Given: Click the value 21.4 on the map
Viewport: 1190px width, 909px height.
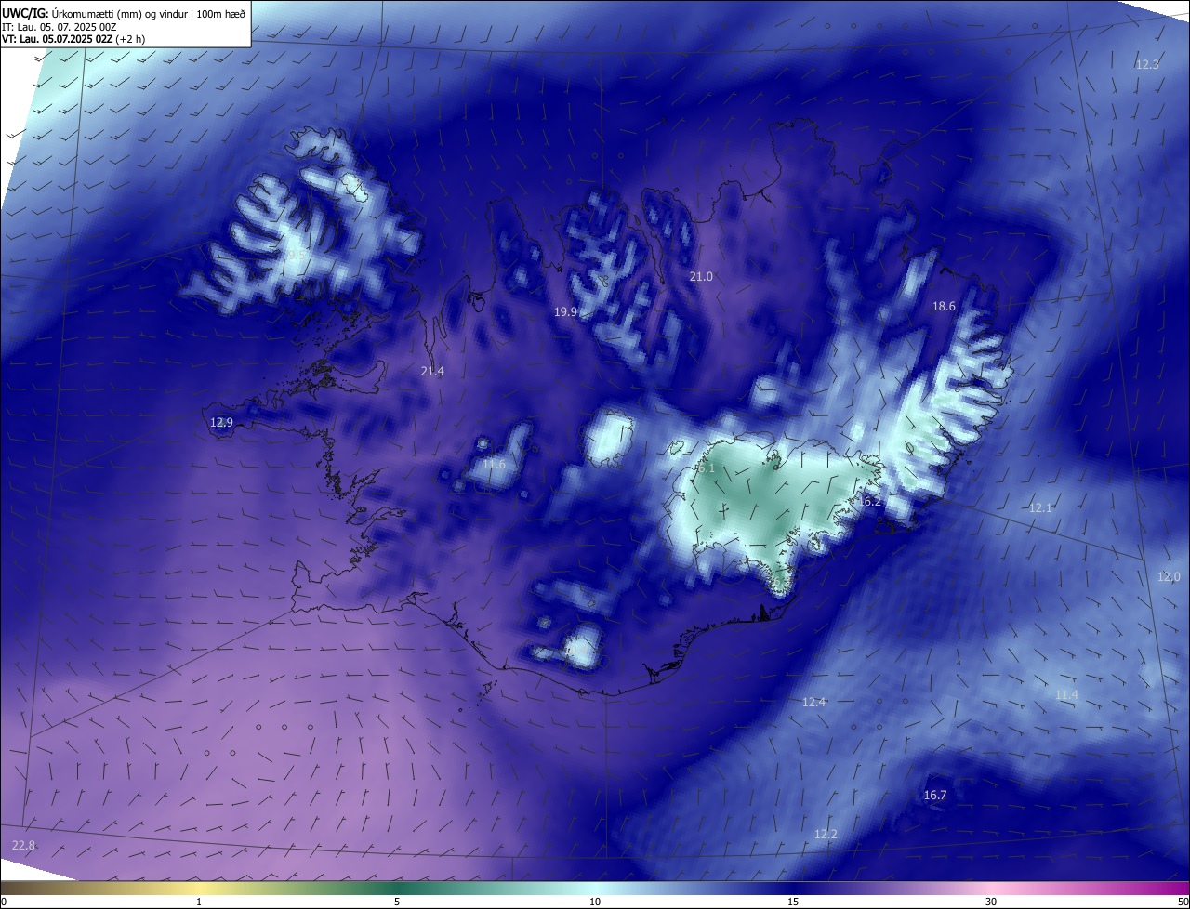Looking at the screenshot, I should 432,372.
